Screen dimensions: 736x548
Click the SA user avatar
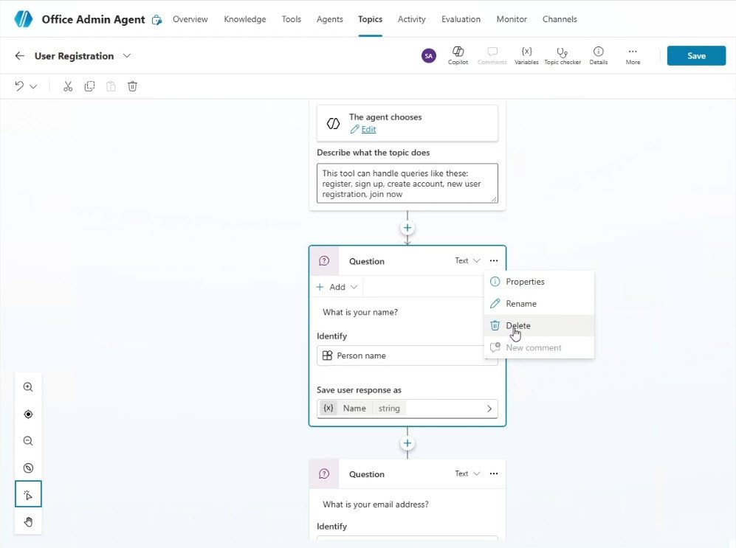[429, 56]
